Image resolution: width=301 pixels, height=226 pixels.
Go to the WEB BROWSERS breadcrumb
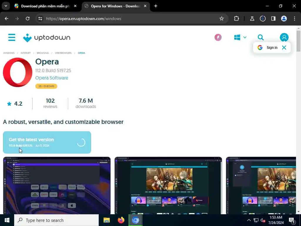pos(63,53)
